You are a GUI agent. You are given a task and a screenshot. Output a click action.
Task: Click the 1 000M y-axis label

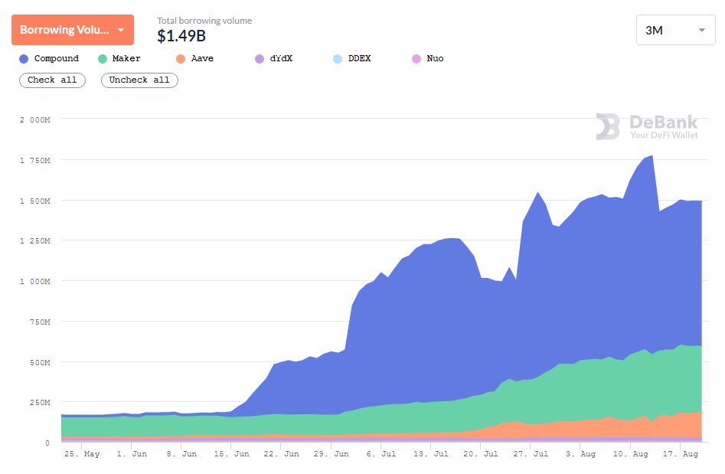(x=35, y=281)
